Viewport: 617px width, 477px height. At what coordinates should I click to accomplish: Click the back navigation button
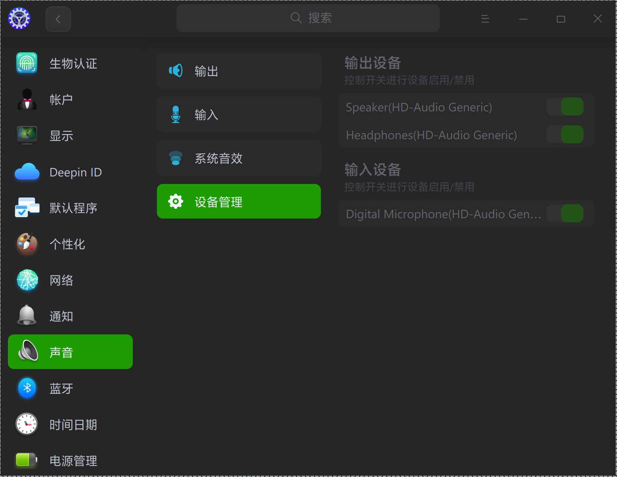[58, 19]
